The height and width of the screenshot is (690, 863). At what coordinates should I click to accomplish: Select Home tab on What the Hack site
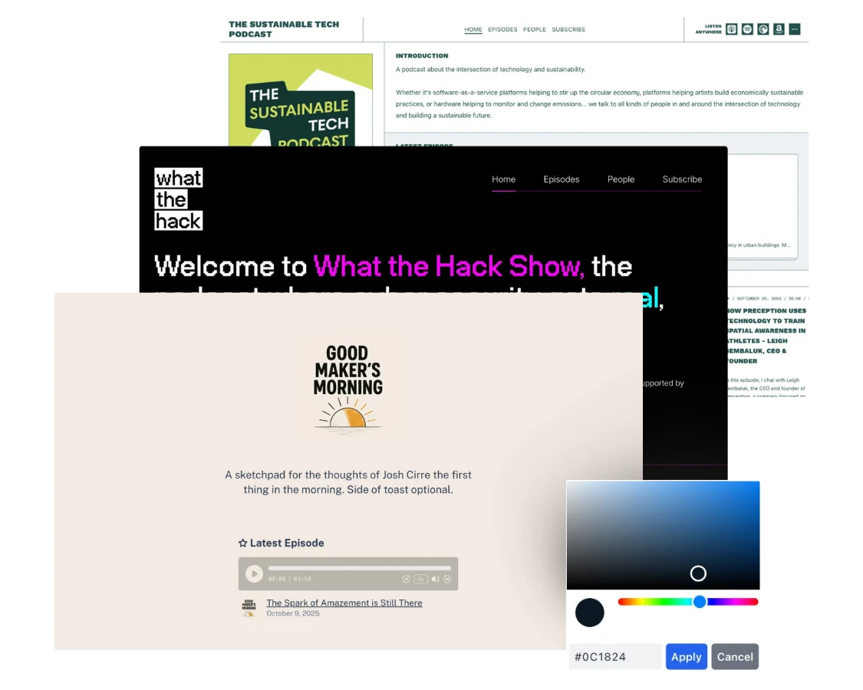coord(503,179)
